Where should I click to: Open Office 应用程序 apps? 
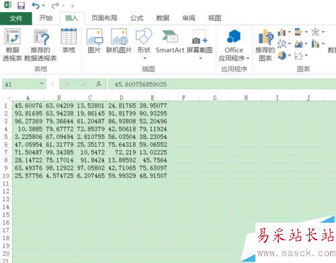pyautogui.click(x=234, y=45)
